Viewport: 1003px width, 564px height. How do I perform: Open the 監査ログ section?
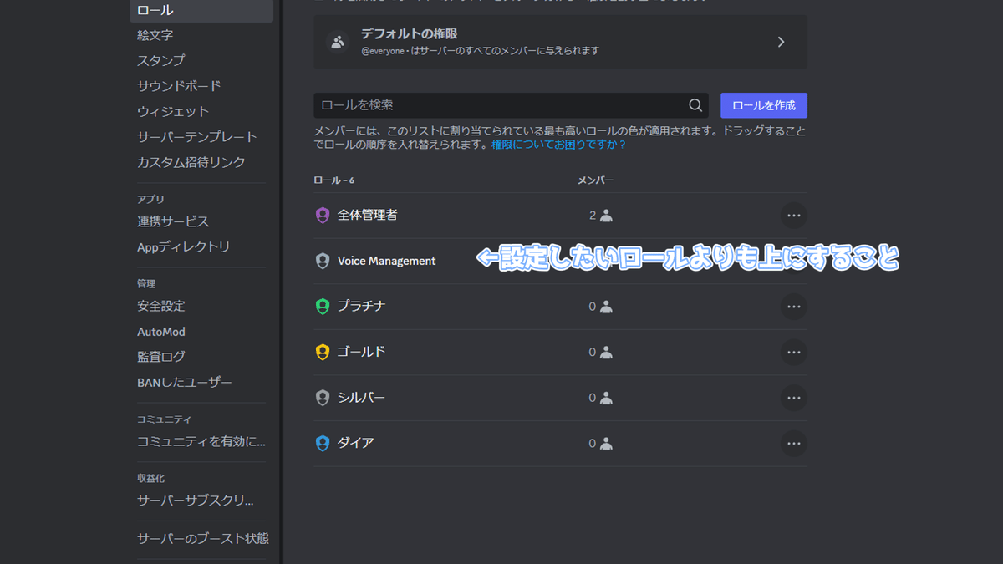click(160, 357)
